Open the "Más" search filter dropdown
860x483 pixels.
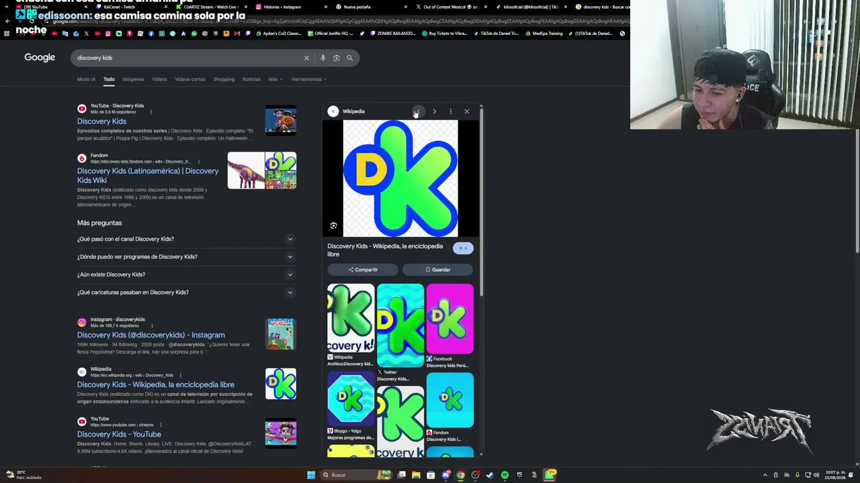pos(274,79)
